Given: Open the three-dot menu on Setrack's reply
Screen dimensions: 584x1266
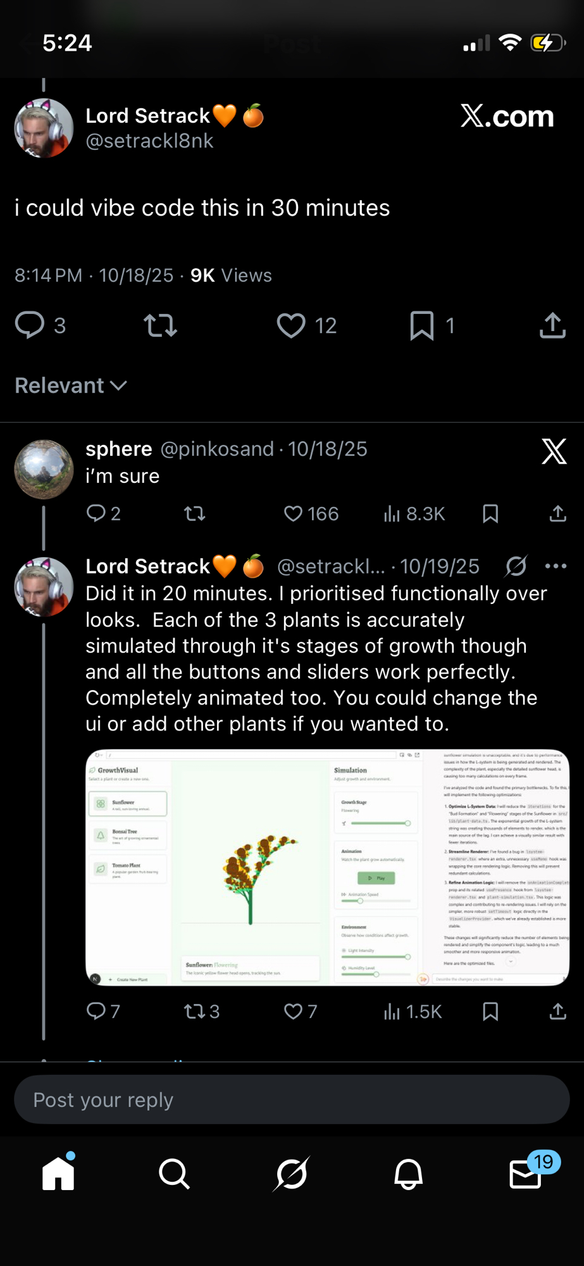Looking at the screenshot, I should click(x=556, y=566).
